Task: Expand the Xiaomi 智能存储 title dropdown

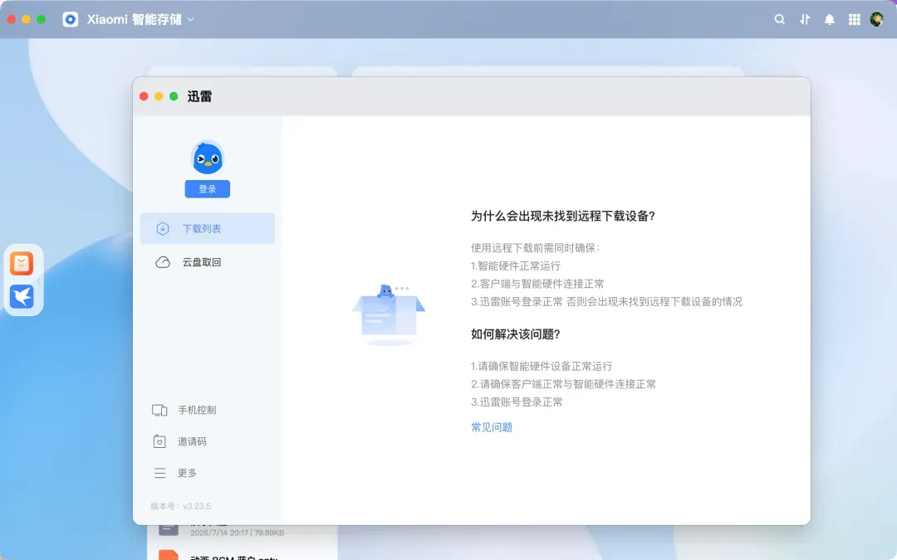Action: pyautogui.click(x=190, y=19)
